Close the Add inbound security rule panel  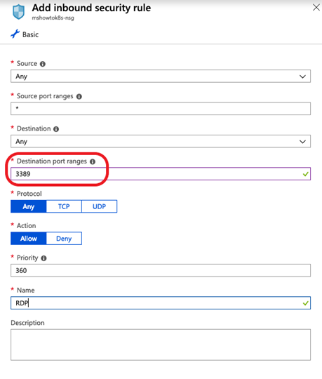pyautogui.click(x=316, y=8)
